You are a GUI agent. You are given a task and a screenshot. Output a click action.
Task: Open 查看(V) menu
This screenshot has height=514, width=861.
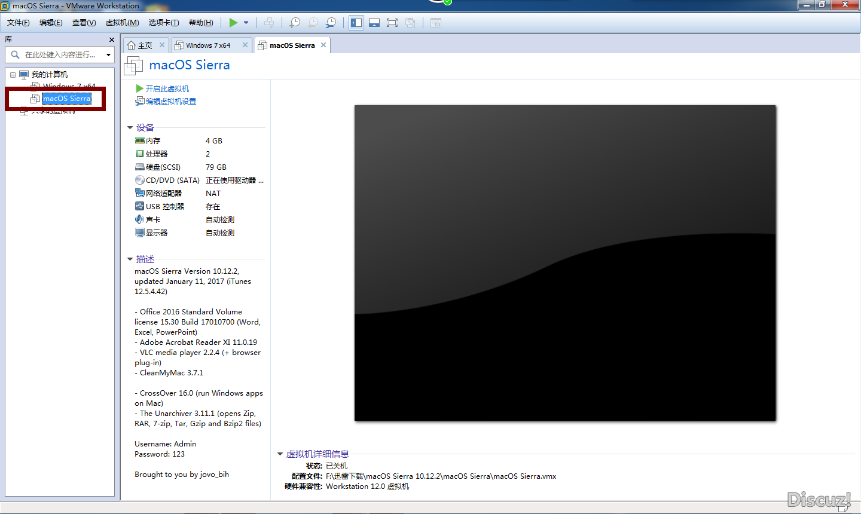pyautogui.click(x=84, y=23)
